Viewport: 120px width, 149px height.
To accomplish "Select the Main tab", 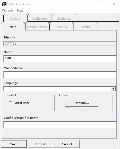I will click(13, 27).
